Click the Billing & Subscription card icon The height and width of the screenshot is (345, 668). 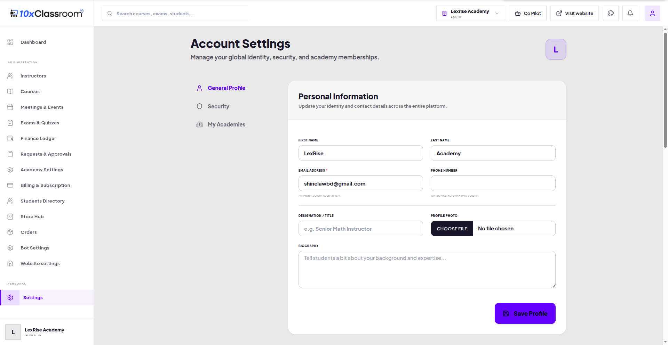point(10,185)
